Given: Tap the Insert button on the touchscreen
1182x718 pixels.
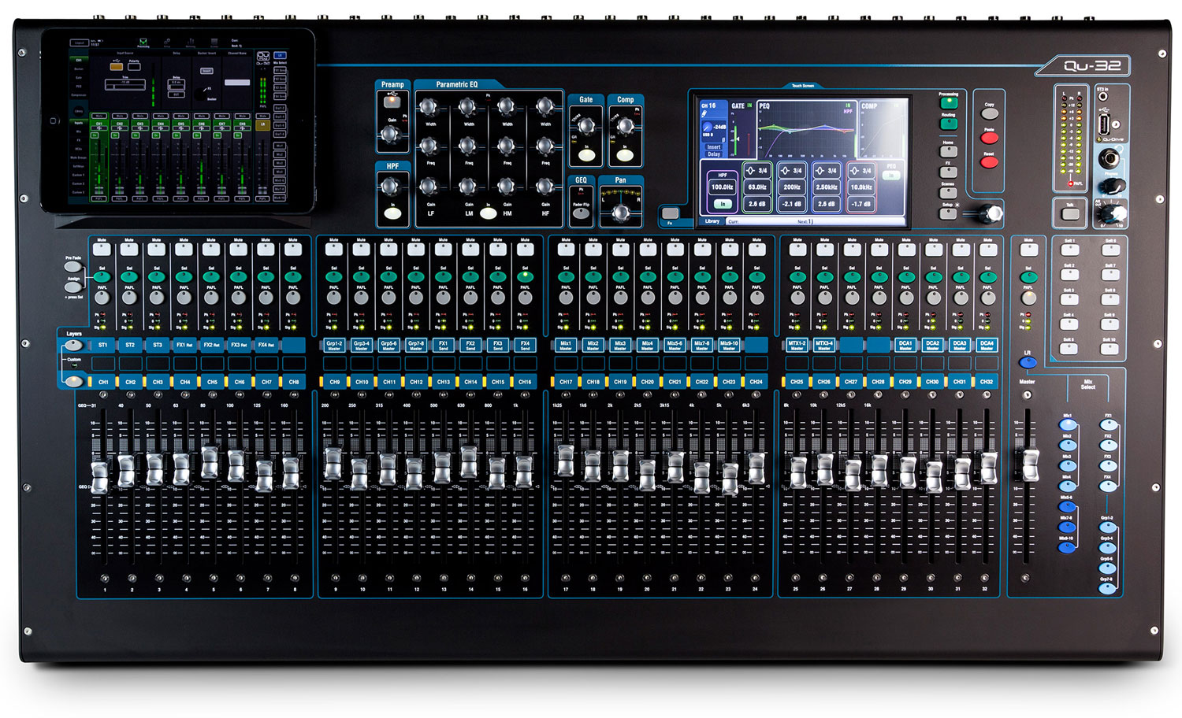Looking at the screenshot, I should click(713, 147).
